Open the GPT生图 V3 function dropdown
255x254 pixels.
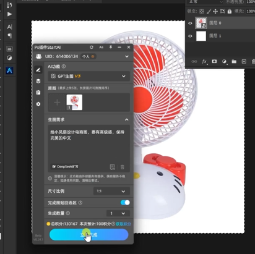[x=89, y=76]
